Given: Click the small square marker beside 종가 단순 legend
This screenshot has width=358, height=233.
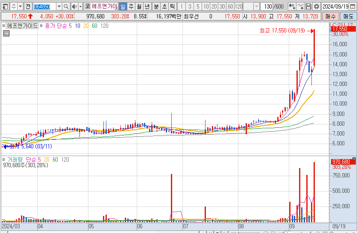Looking at the screenshot, I should pyautogui.click(x=41, y=26).
